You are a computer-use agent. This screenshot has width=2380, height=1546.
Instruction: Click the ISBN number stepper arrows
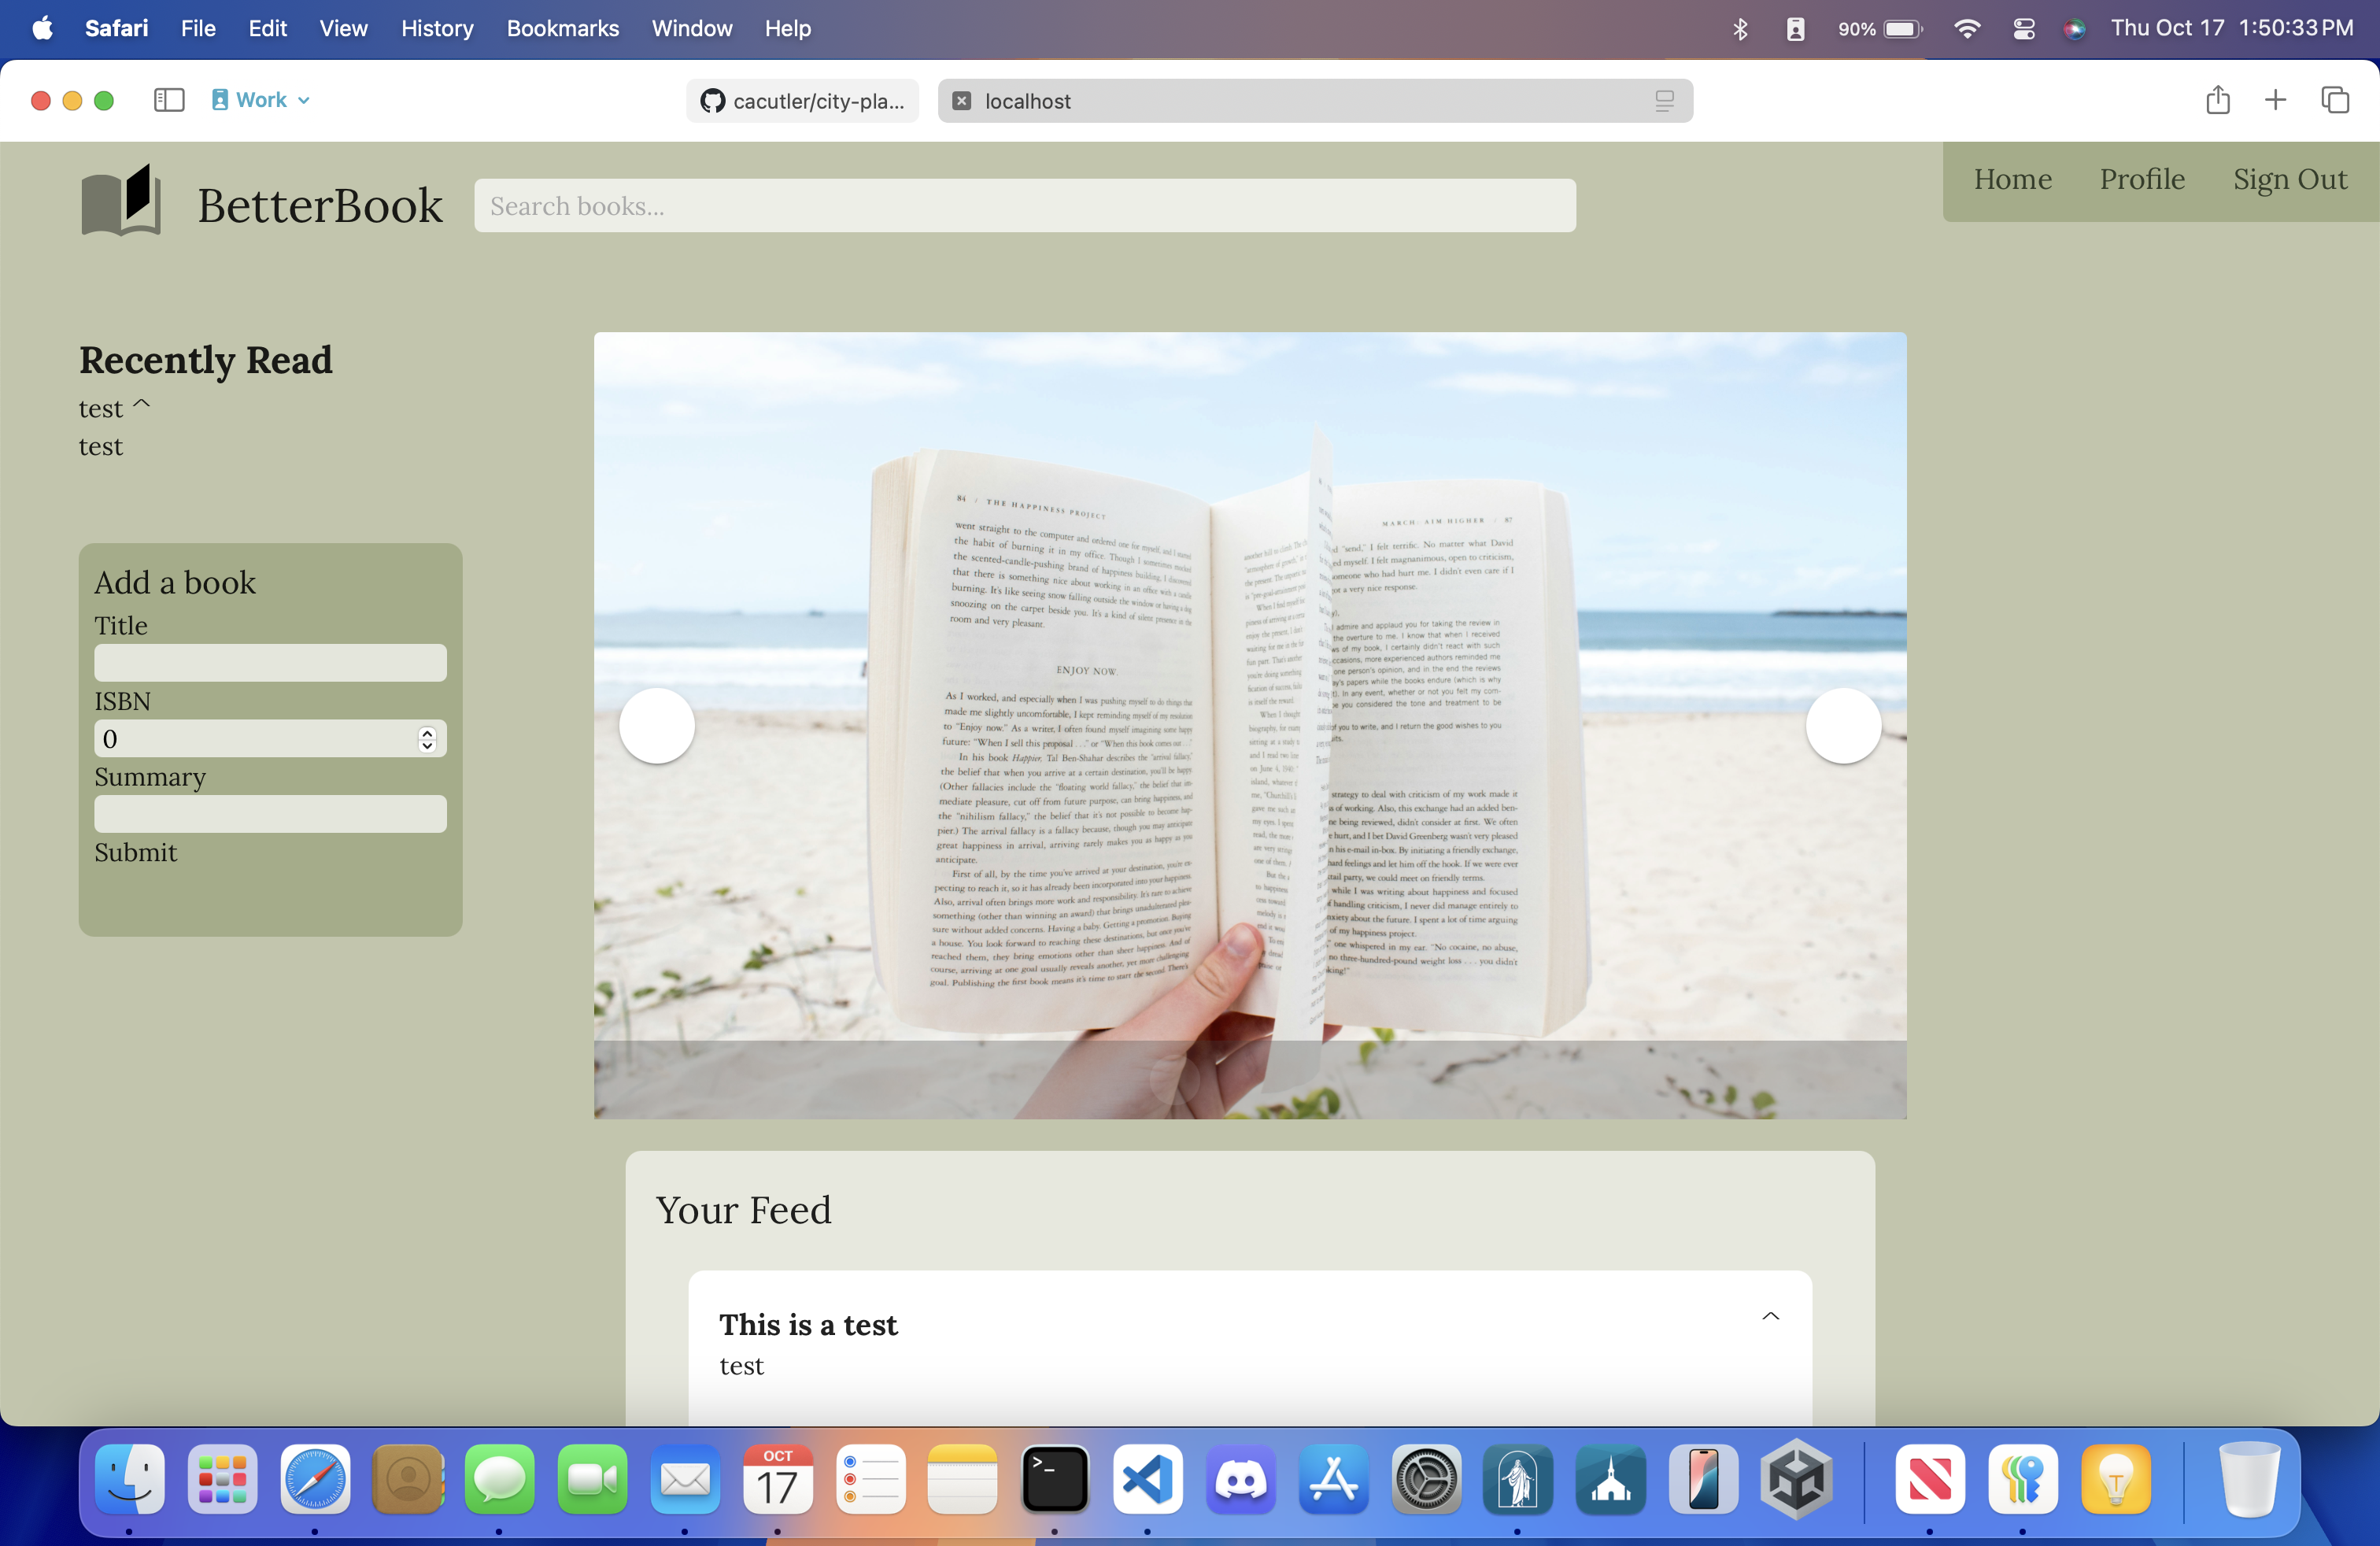(427, 739)
